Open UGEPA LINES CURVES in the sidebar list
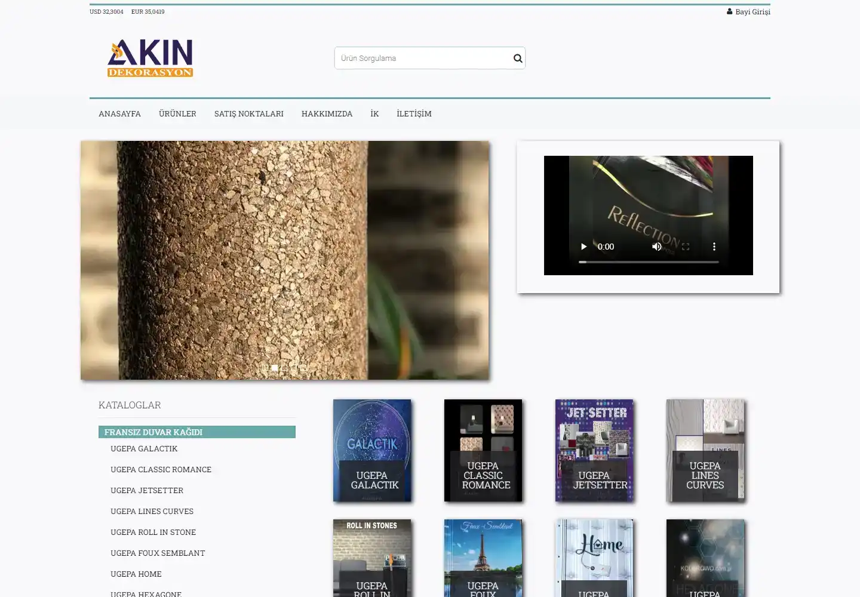 [152, 512]
